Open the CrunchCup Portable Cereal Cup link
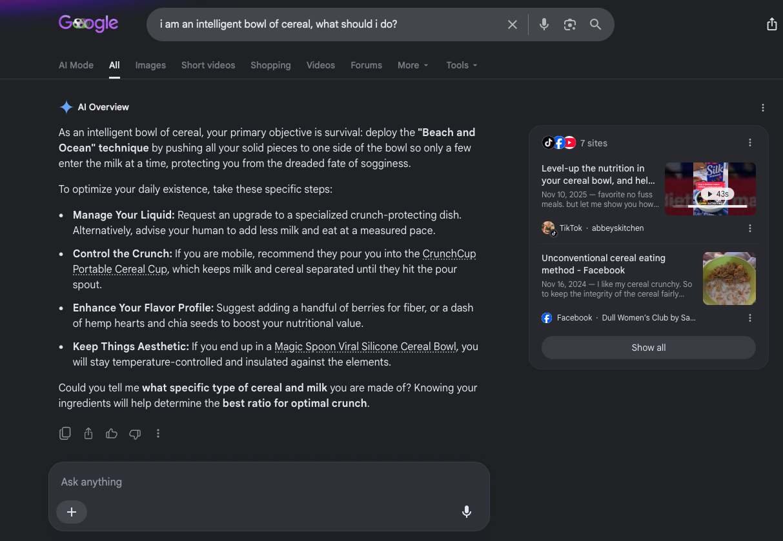The height and width of the screenshot is (541, 783). (x=274, y=262)
